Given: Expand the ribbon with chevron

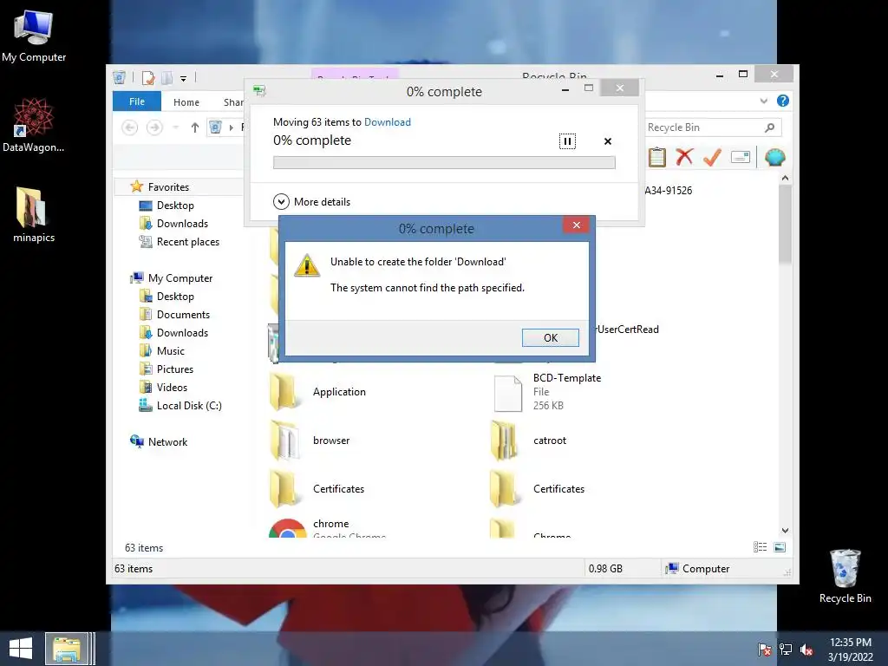Looking at the screenshot, I should coord(763,101).
